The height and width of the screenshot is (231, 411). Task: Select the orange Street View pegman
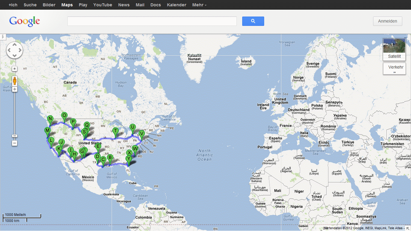click(x=14, y=81)
